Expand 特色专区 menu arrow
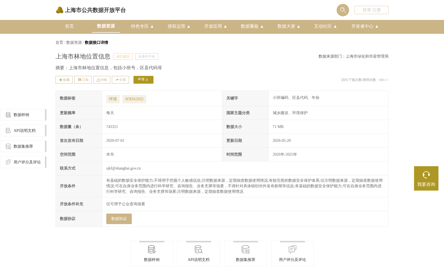444x277 pixels. (152, 26)
